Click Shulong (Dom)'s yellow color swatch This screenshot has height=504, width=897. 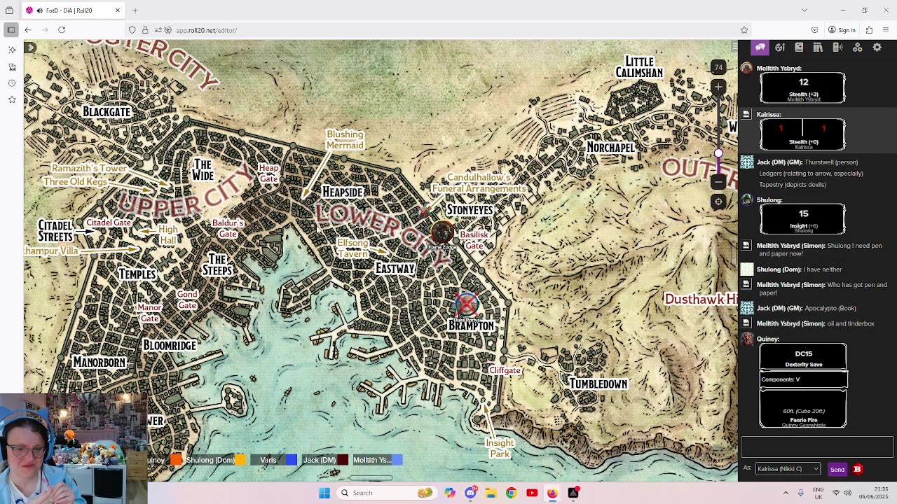click(241, 460)
